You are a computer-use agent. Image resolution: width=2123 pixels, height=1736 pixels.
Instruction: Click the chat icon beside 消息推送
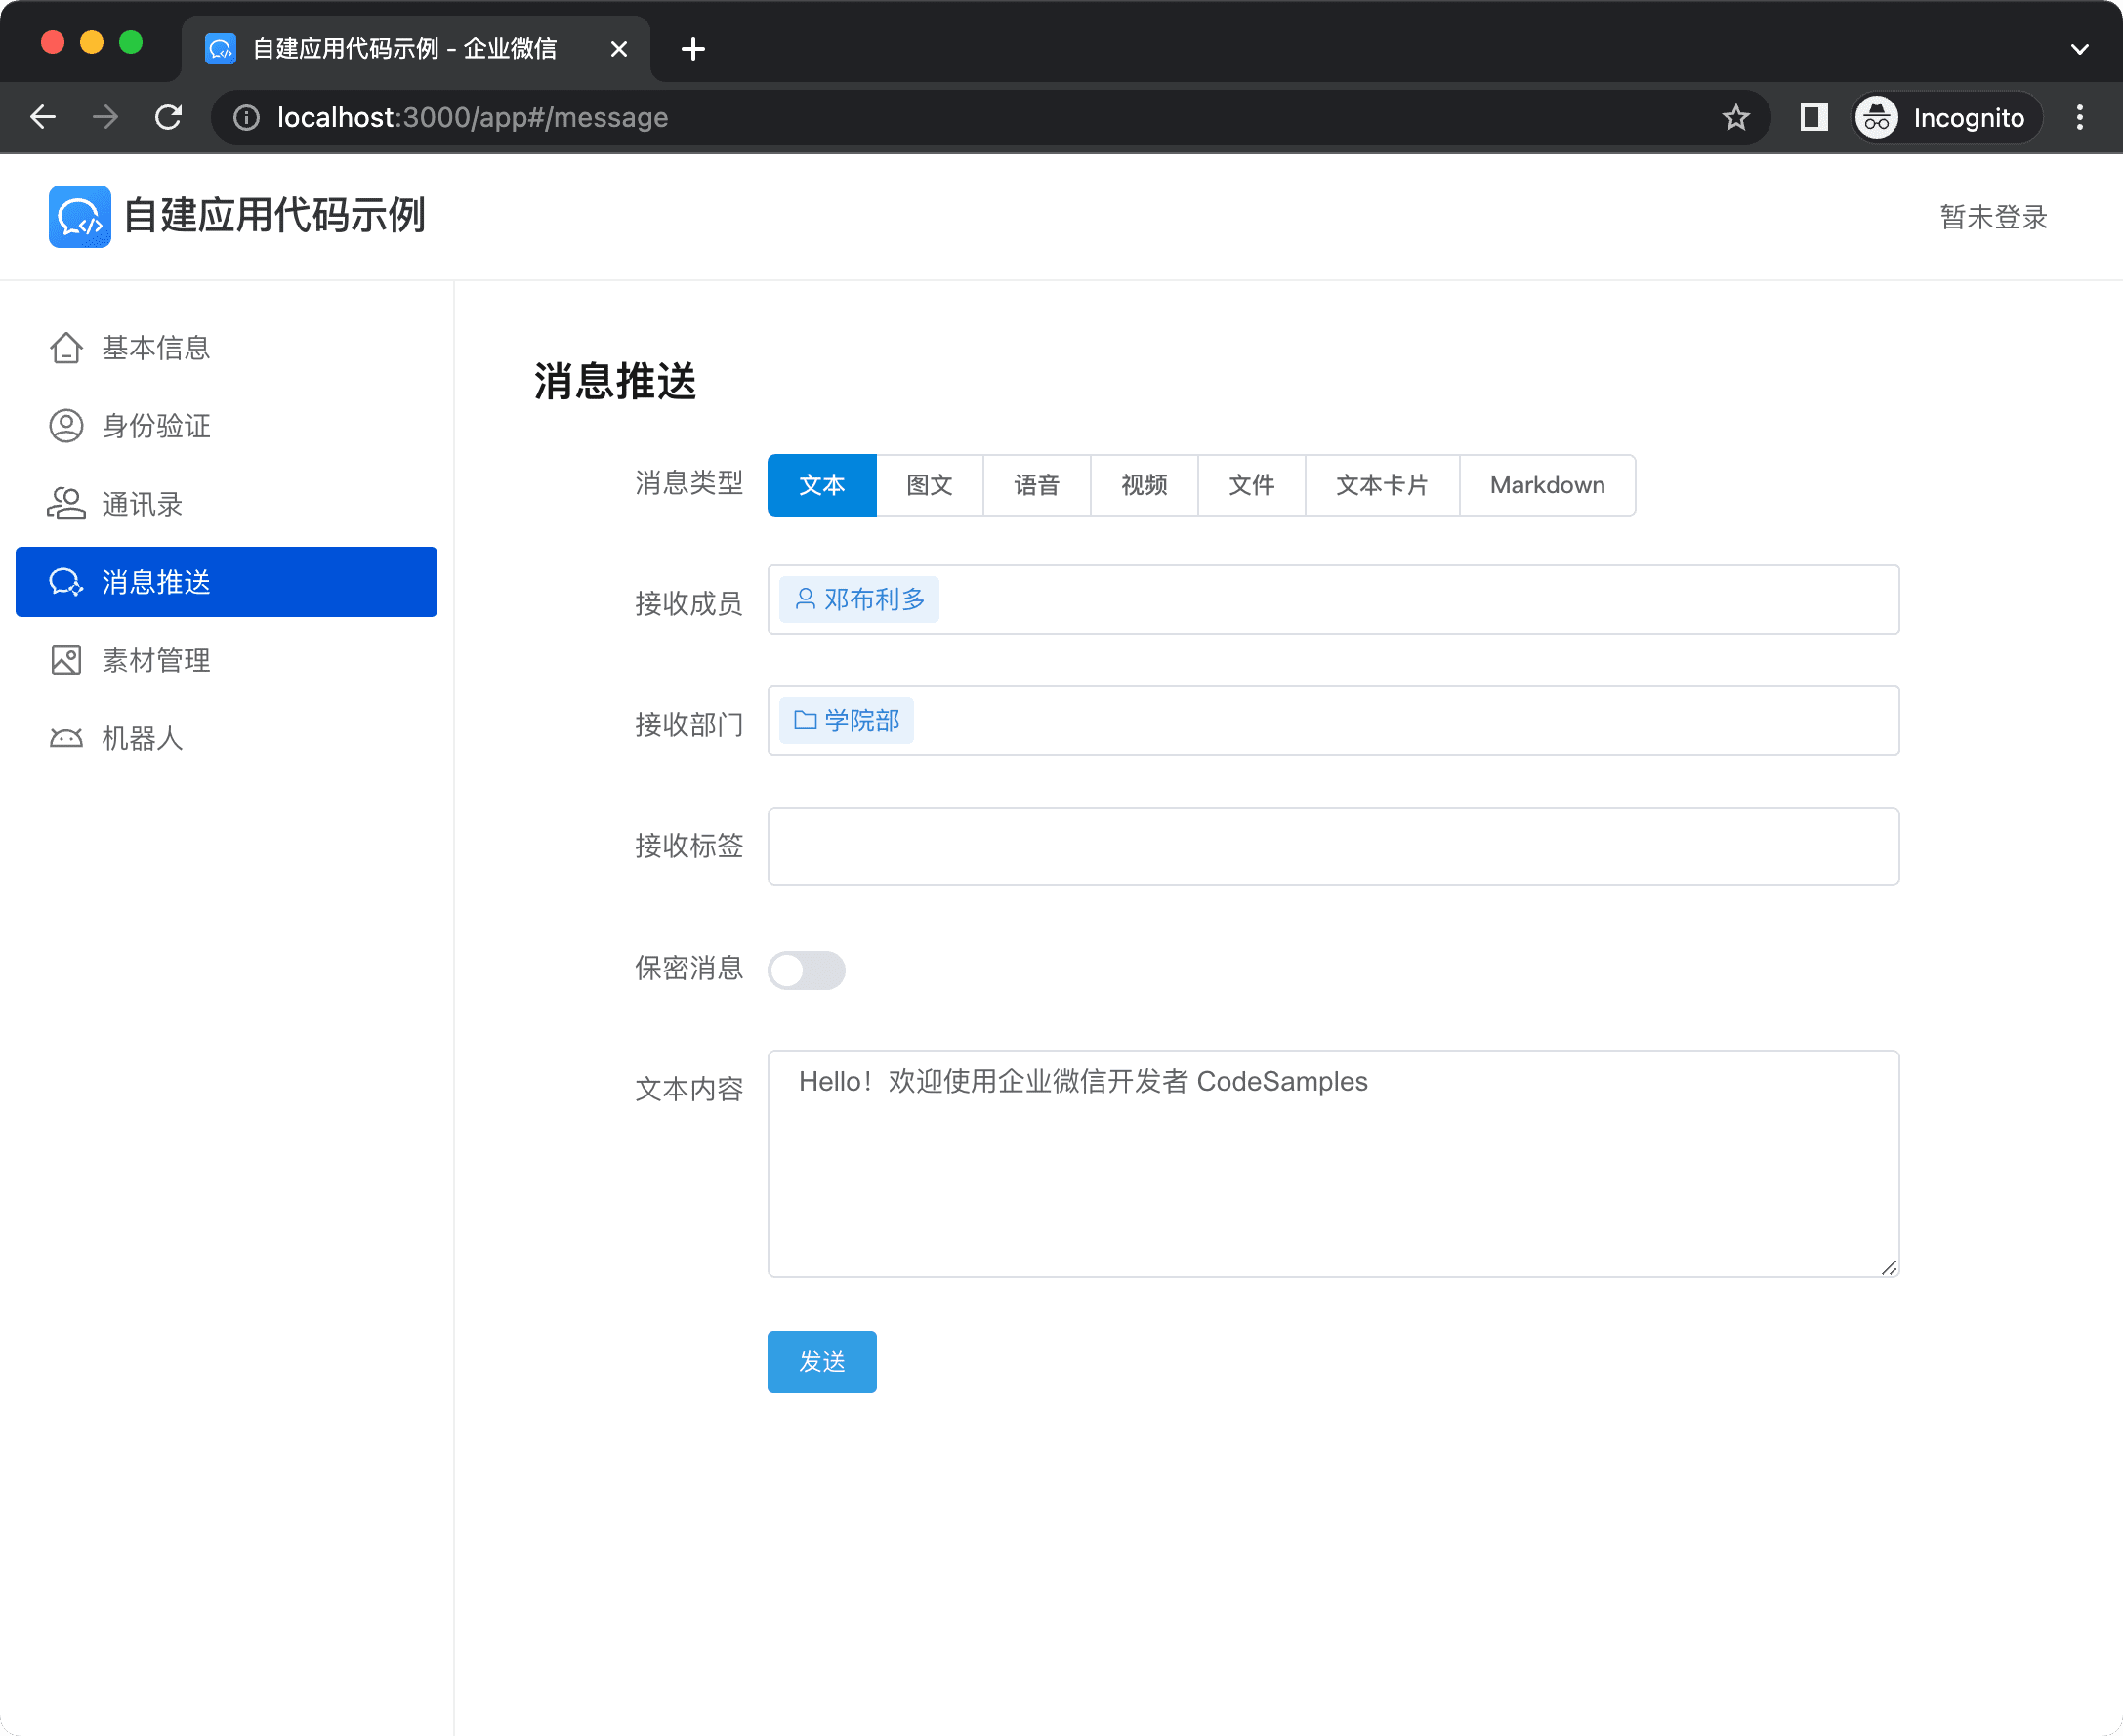[x=66, y=582]
